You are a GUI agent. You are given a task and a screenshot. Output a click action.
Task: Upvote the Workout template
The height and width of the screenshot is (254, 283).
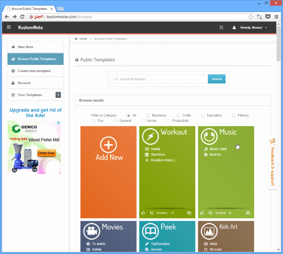pos(143,213)
